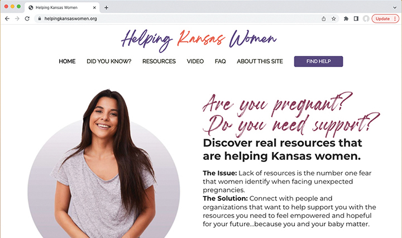Viewport: 402px width, 238px height.
Task: Open Chrome menu via three dots
Action: pos(395,19)
